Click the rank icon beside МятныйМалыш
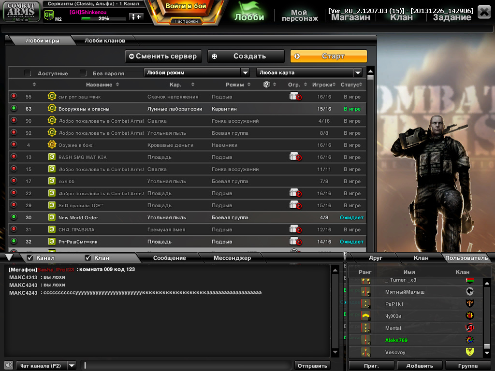The height and width of the screenshot is (371, 495). 366,291
